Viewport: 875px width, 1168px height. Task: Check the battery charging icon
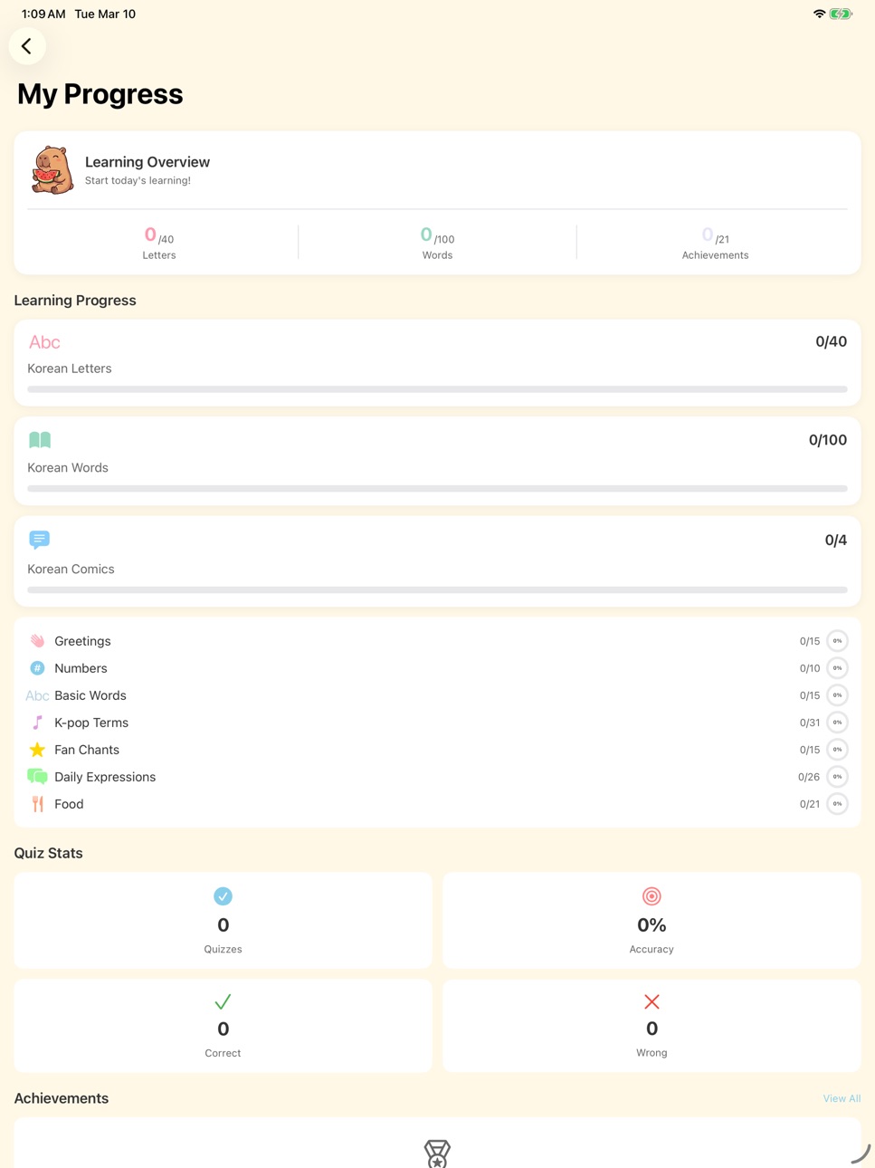[x=842, y=14]
